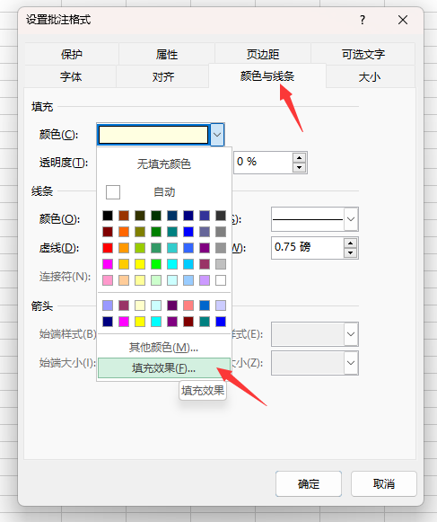
Task: Pick the bright red color swatch
Action: [x=108, y=248]
